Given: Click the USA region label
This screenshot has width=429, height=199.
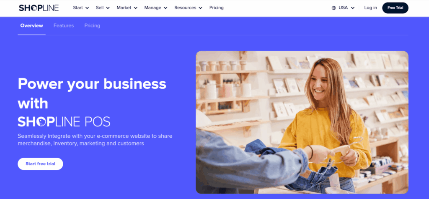Looking at the screenshot, I should [x=343, y=8].
